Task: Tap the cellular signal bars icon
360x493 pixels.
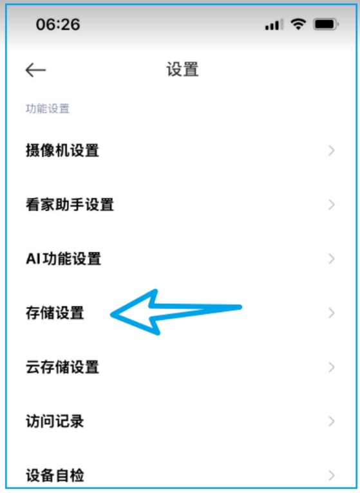Action: tap(274, 24)
